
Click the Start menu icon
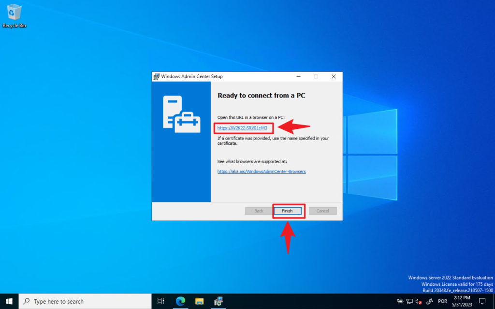coord(9,301)
